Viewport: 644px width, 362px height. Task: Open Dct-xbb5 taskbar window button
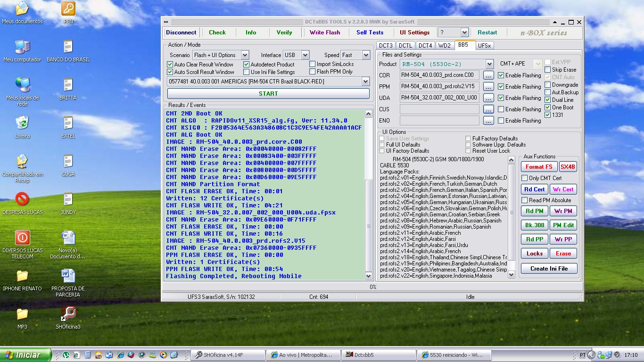tap(379, 355)
